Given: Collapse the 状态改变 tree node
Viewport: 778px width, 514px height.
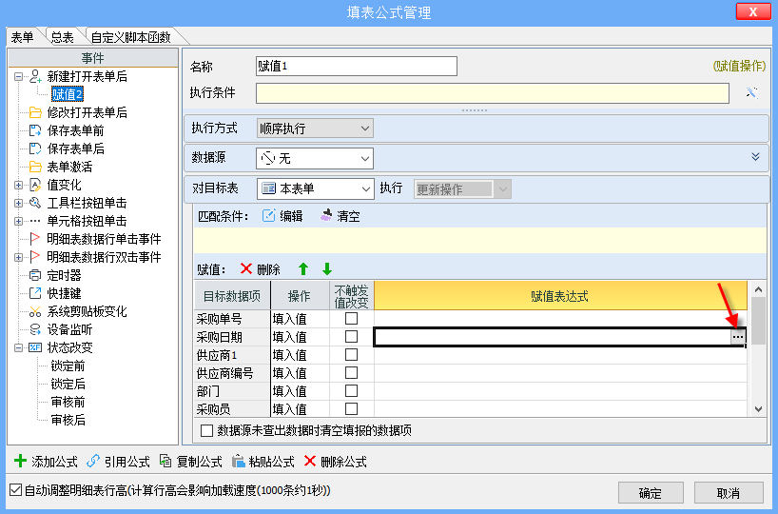Looking at the screenshot, I should (18, 347).
